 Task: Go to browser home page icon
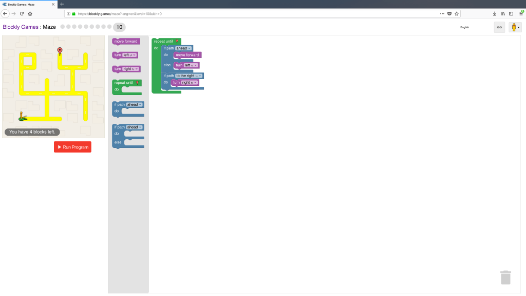30,13
